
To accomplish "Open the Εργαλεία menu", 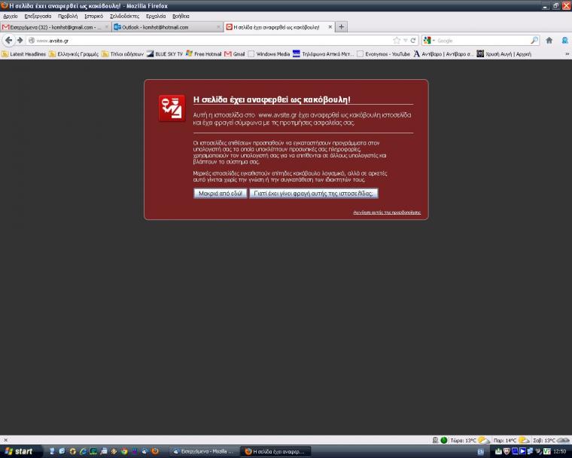I will point(156,16).
